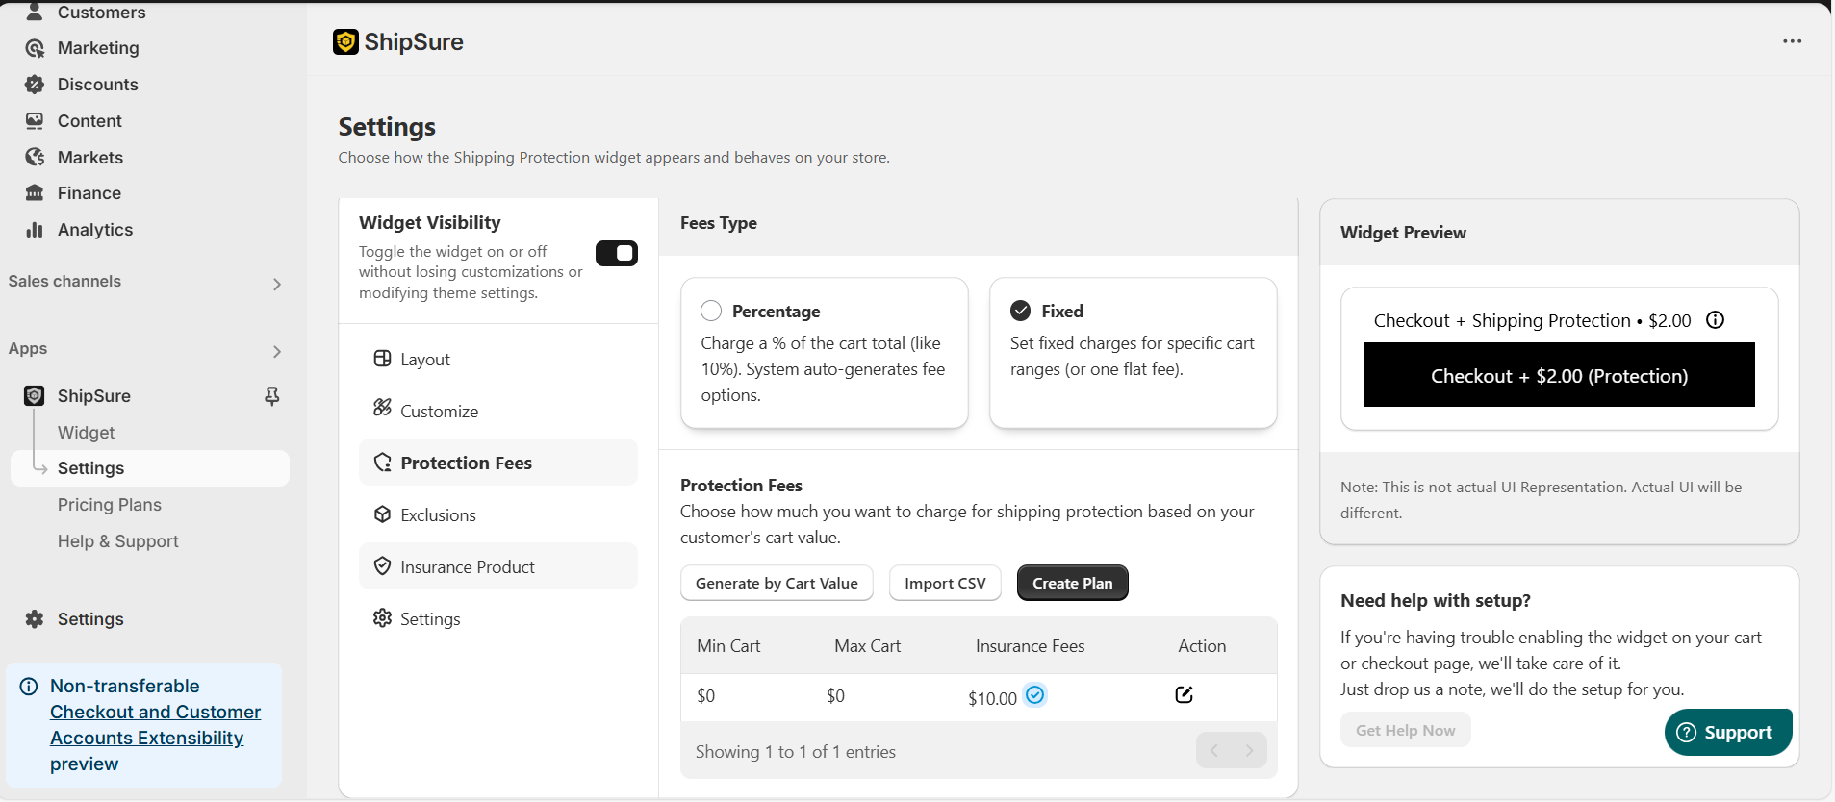Edit the $10.00 fee plan row

tap(1184, 695)
